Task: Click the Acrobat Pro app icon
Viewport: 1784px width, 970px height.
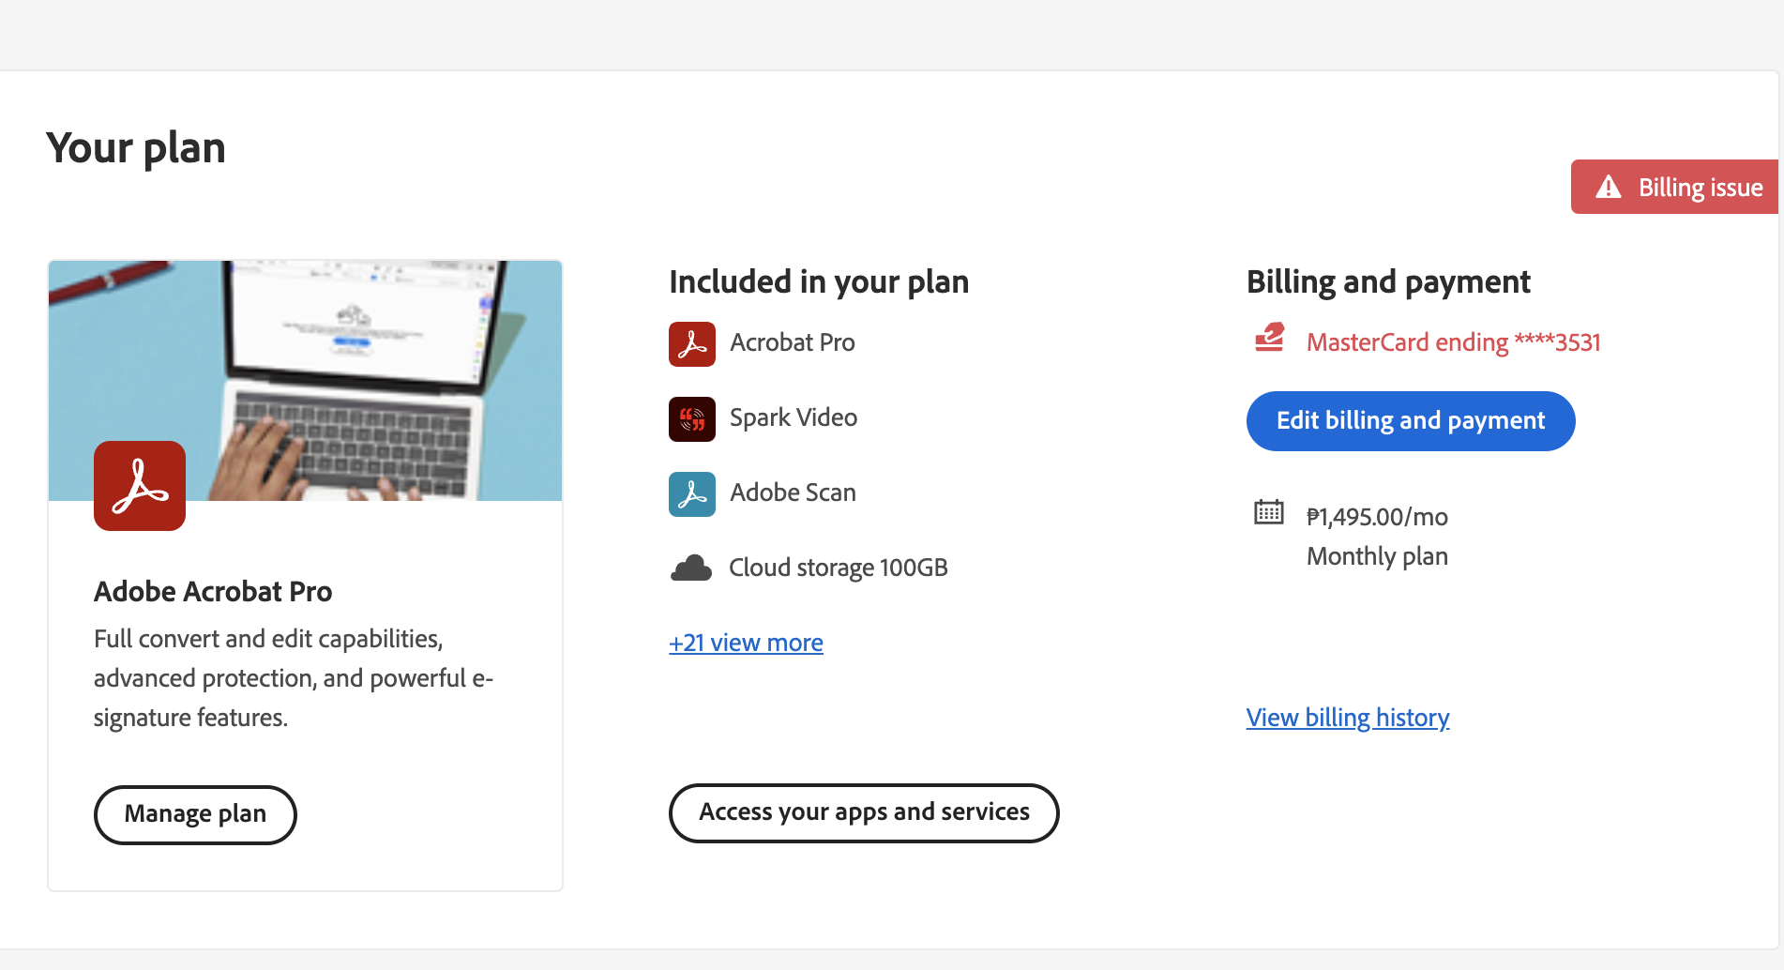Action: pos(691,343)
